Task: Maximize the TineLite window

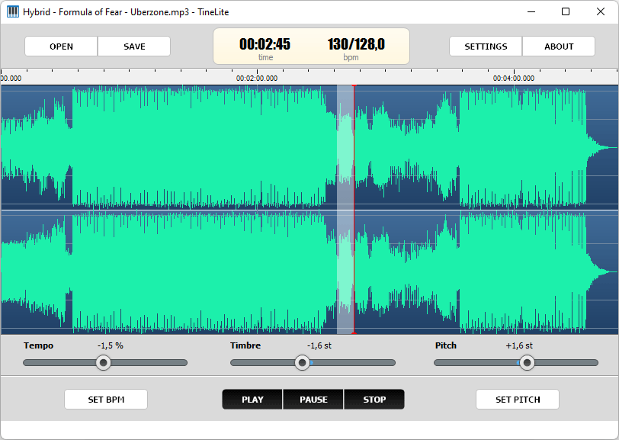Action: pyautogui.click(x=566, y=11)
